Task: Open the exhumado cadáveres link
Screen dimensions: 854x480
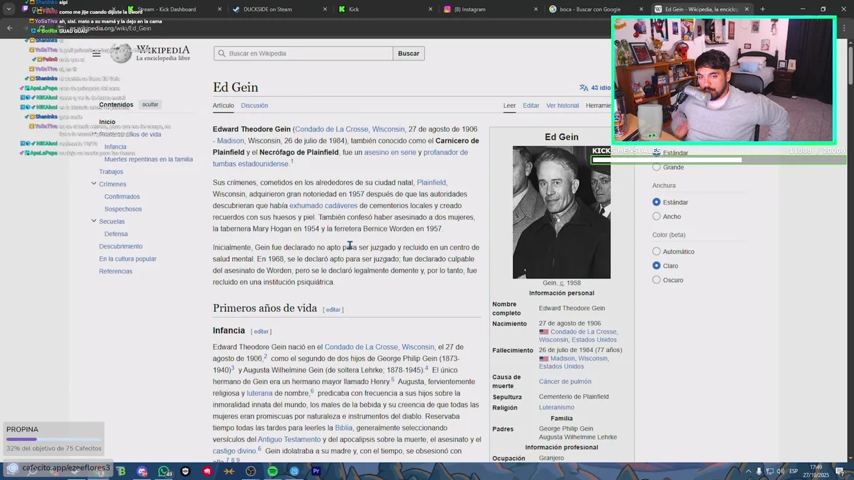Action: tap(324, 205)
